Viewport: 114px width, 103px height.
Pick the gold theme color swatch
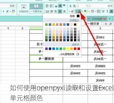tap(54, 24)
